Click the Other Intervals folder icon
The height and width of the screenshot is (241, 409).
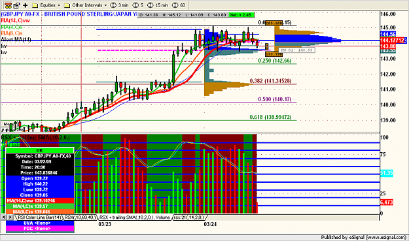coord(67,5)
